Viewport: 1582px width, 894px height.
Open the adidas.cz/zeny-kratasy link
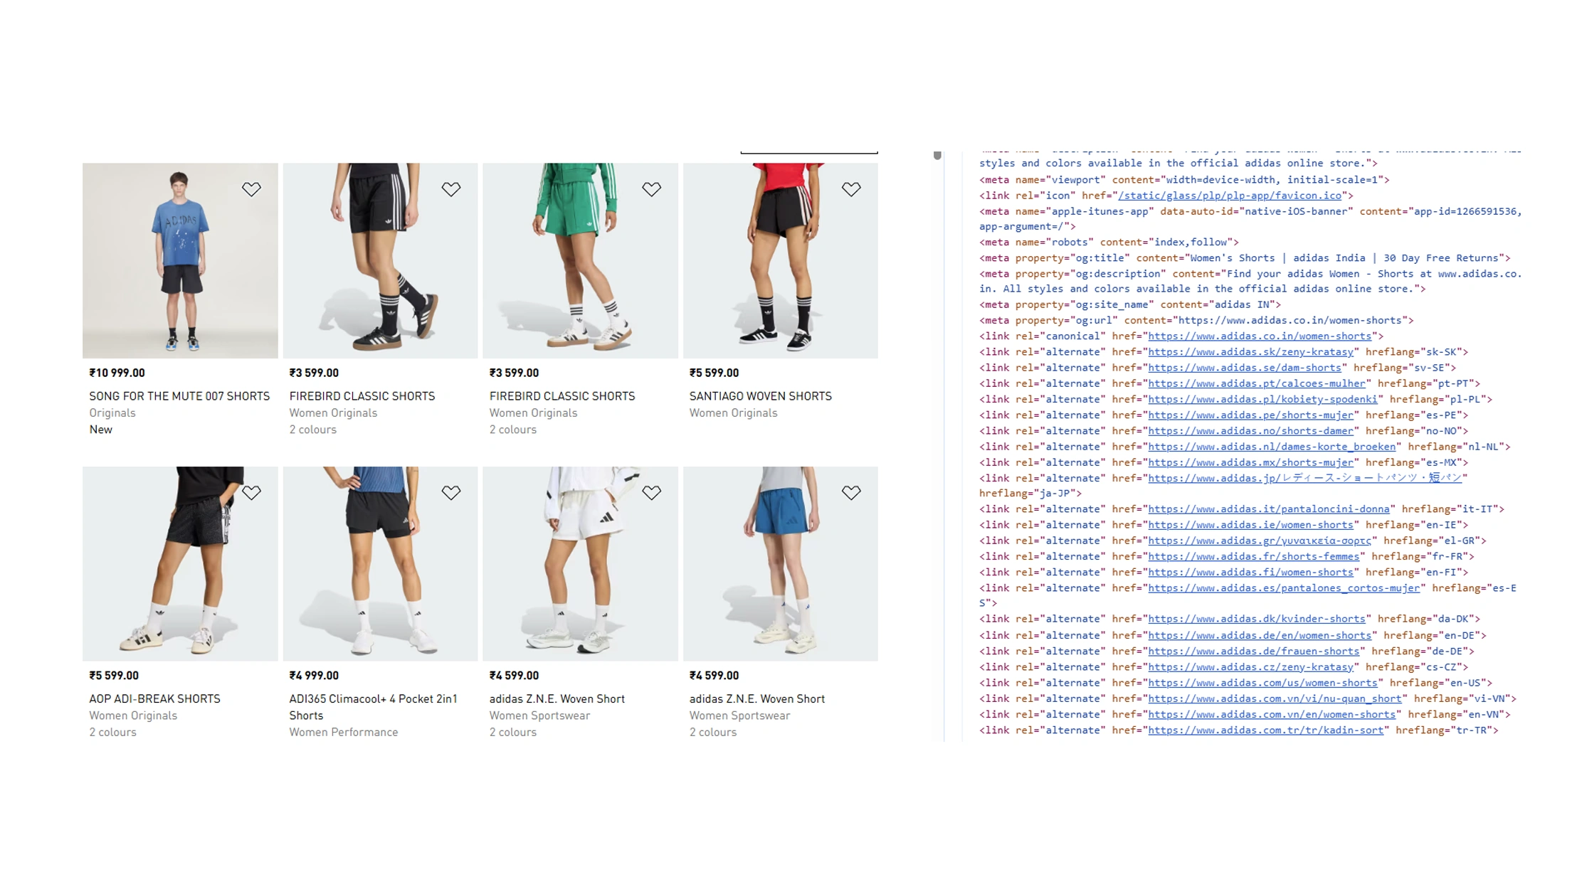pyautogui.click(x=1250, y=667)
